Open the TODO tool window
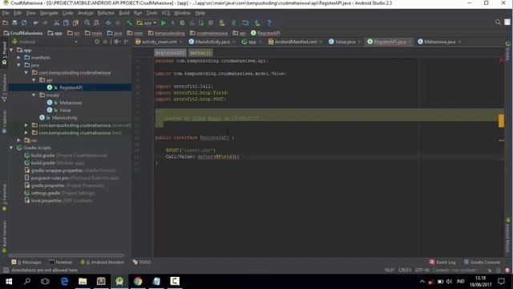 coord(142,263)
